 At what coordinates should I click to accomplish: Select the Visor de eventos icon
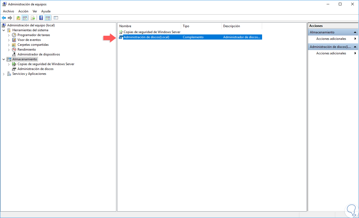[14, 40]
